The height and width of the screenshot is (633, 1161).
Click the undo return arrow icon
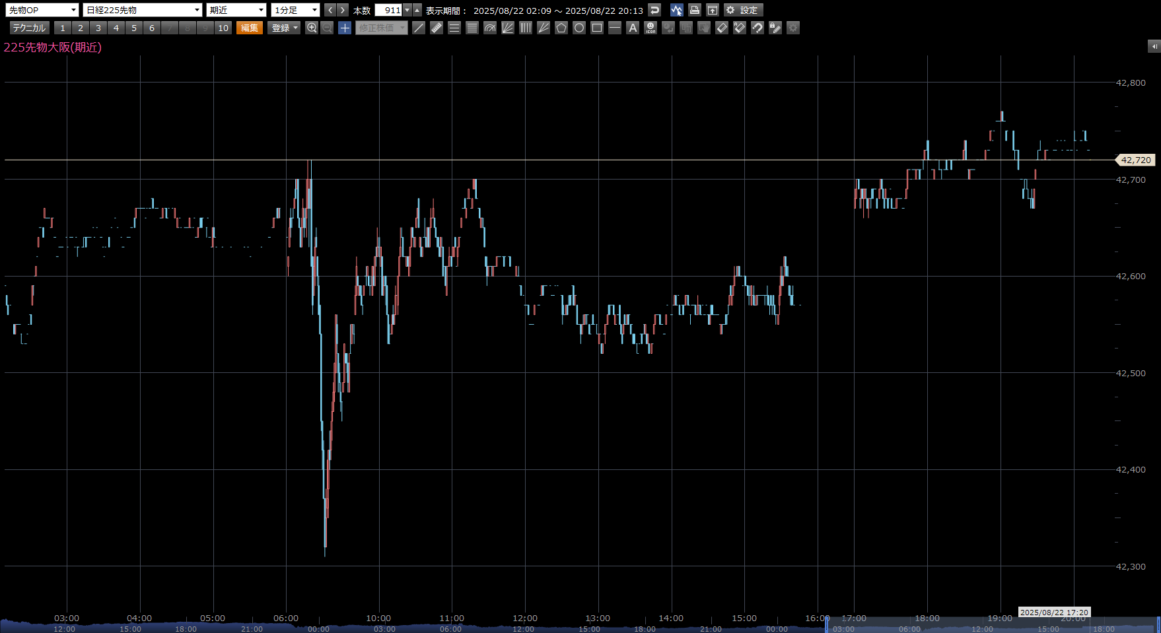click(654, 10)
